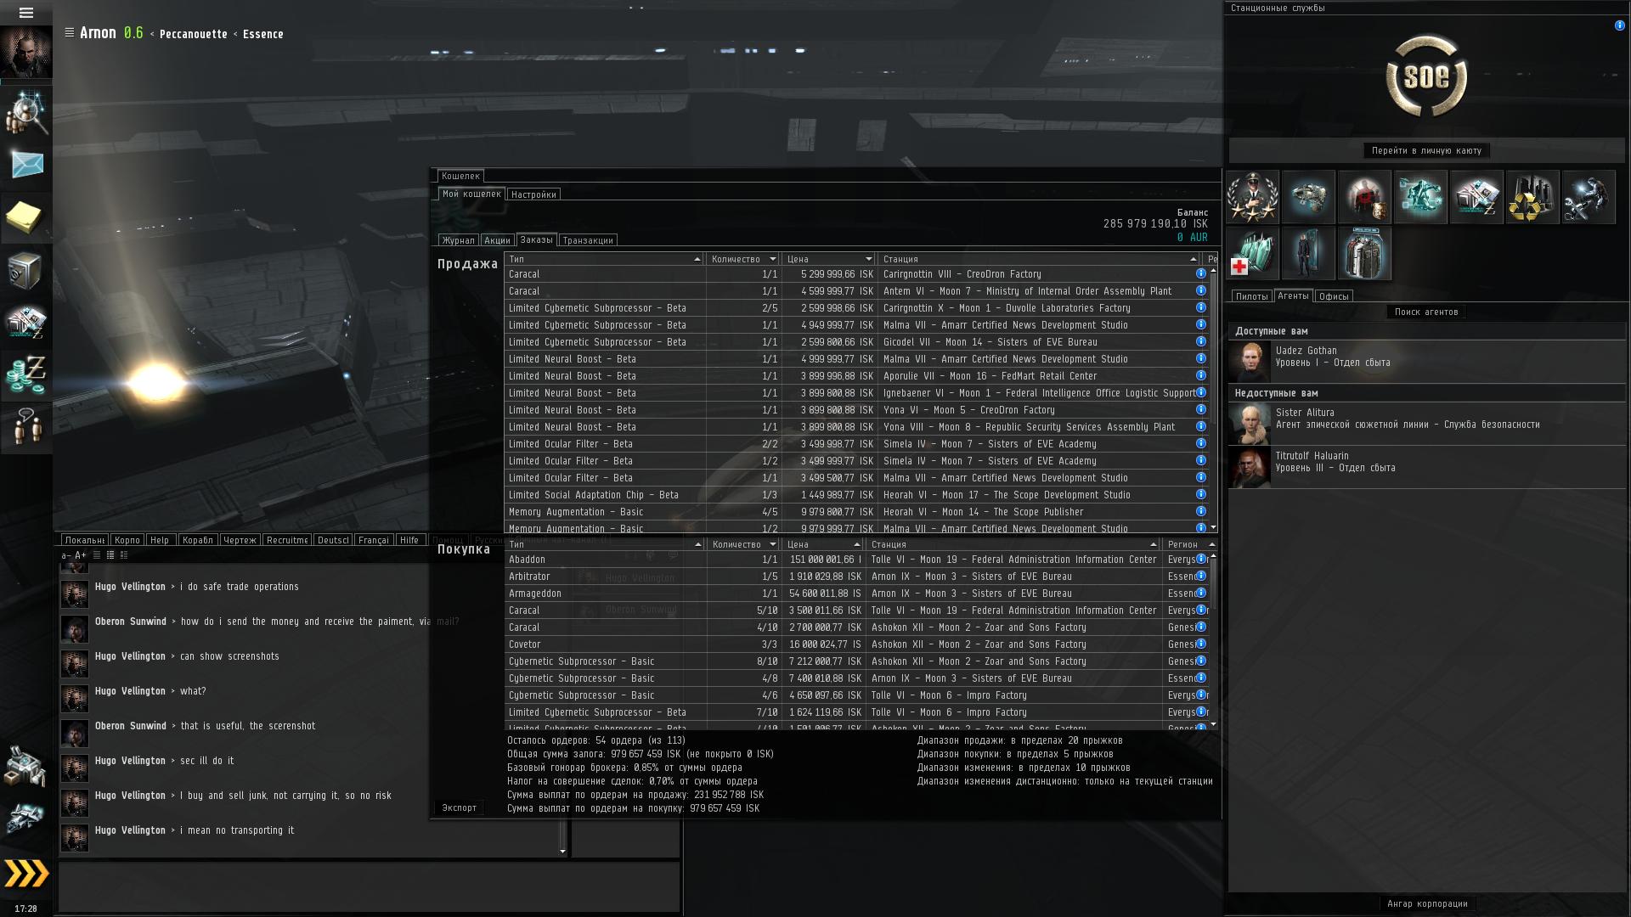Open the Neocom hamburger menu

coord(25,13)
